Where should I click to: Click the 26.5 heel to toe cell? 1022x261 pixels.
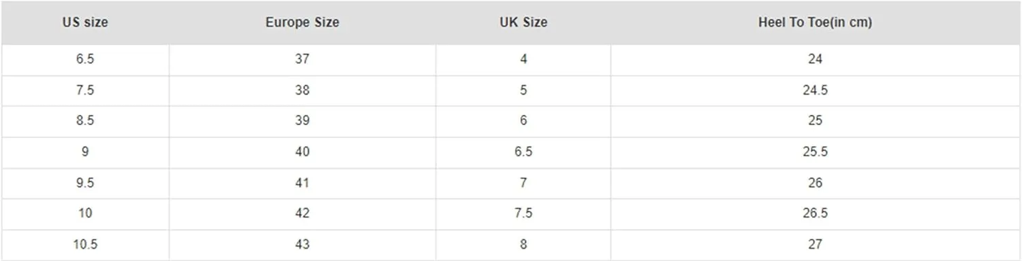tap(816, 213)
